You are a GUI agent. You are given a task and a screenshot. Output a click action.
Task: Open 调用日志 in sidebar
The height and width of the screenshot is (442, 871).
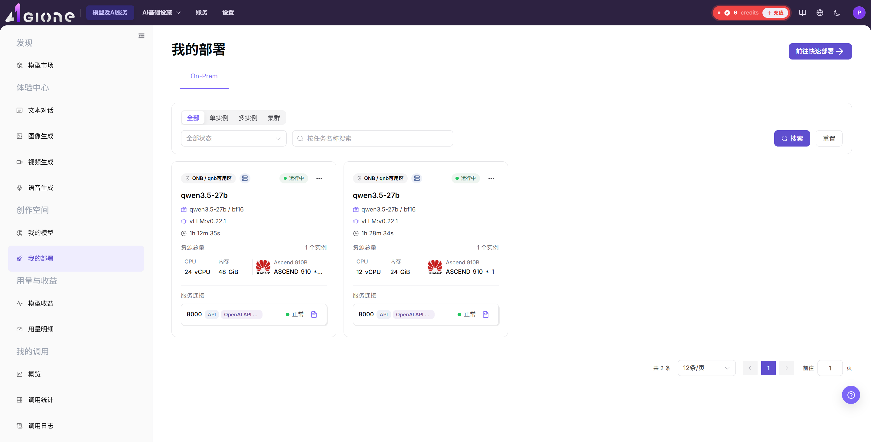point(76,426)
